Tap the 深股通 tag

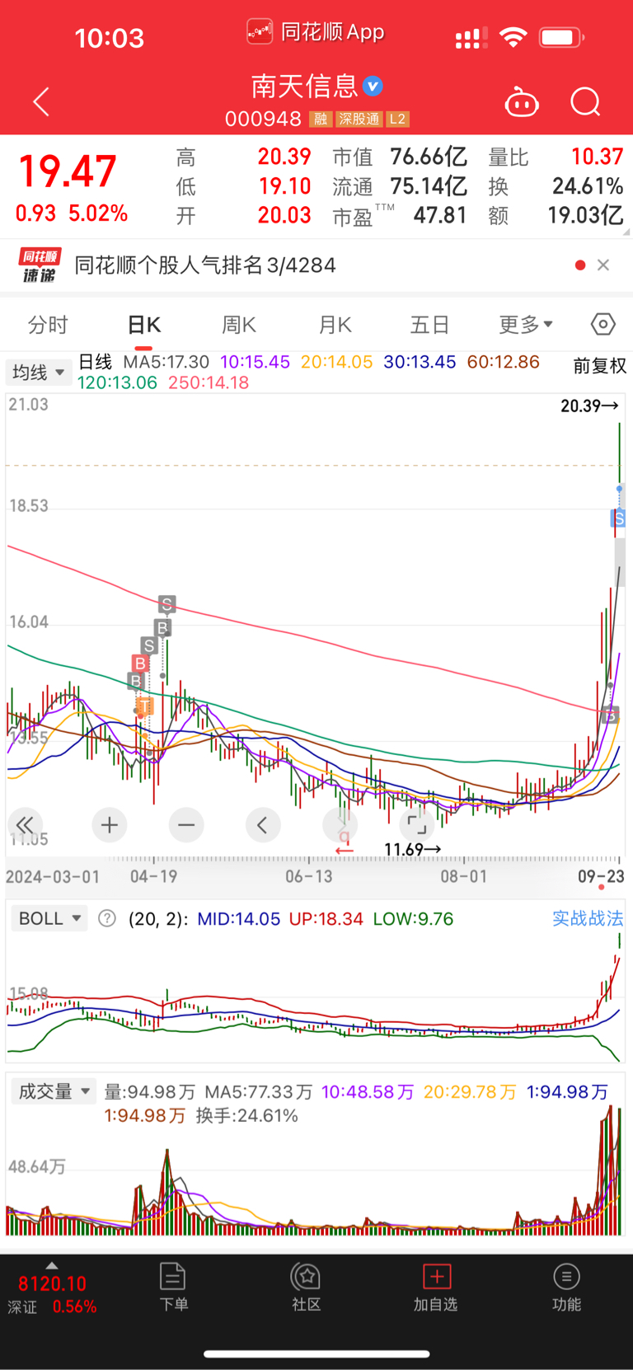pos(359,120)
